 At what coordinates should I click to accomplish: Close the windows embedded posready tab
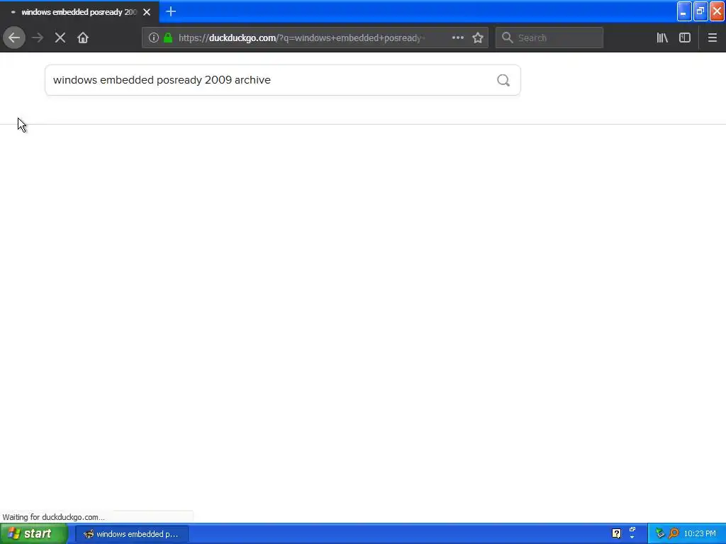[x=147, y=12]
